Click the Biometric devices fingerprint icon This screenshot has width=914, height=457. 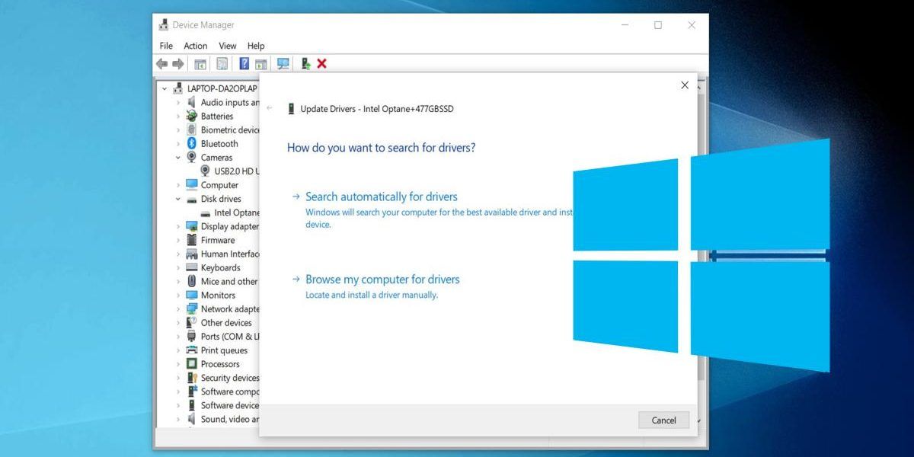coord(192,129)
